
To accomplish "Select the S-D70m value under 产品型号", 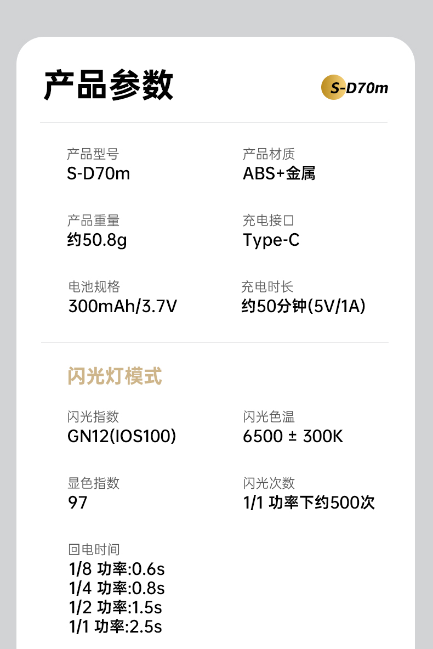I will (x=99, y=173).
